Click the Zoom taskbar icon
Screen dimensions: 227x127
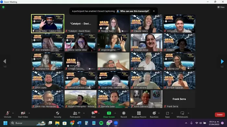point(116,123)
